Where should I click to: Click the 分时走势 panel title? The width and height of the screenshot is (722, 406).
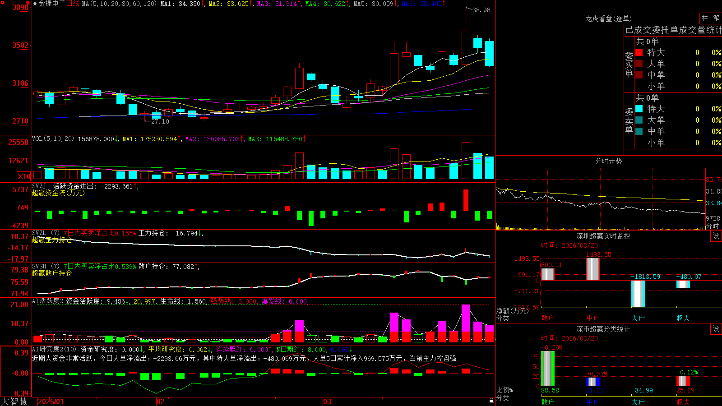(609, 161)
